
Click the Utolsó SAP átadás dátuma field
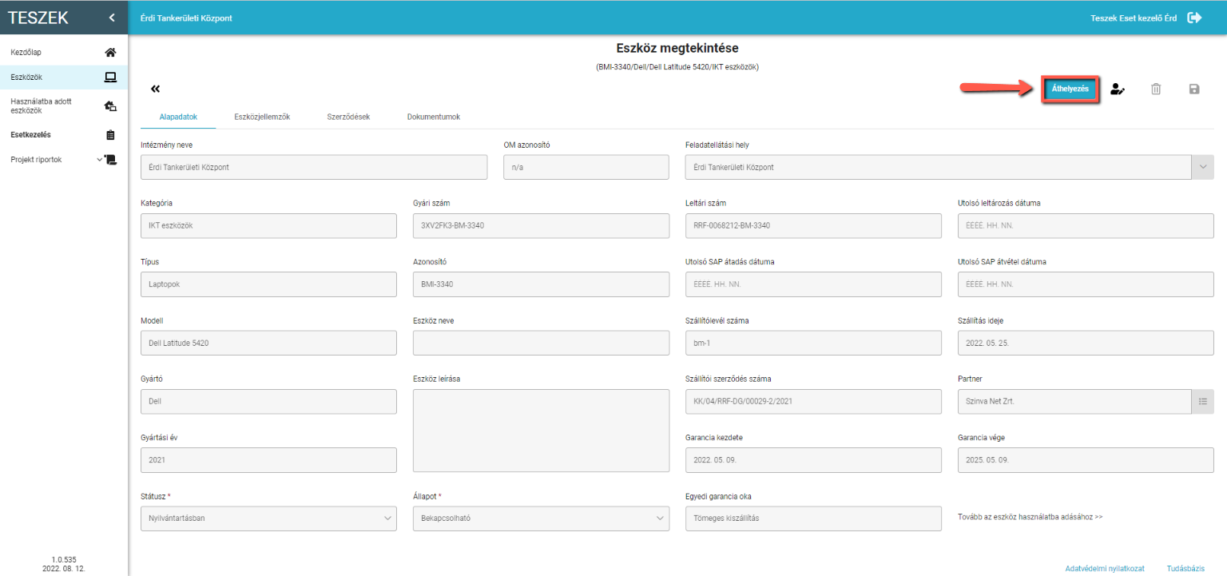point(813,284)
